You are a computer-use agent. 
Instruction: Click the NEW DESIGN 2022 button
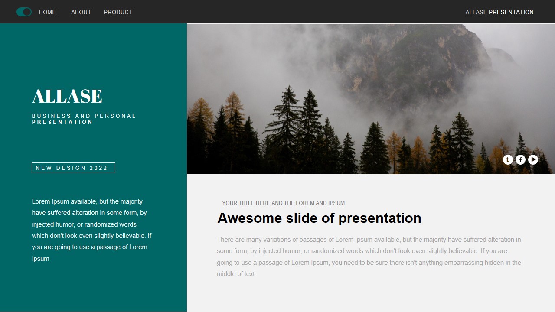[73, 168]
